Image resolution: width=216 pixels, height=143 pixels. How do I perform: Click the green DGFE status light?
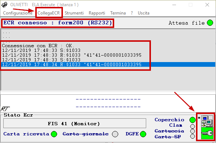pos(143,134)
